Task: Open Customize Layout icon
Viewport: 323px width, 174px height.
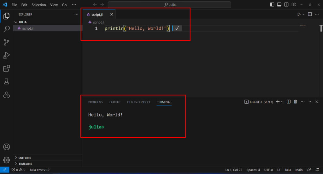Action: point(294,4)
